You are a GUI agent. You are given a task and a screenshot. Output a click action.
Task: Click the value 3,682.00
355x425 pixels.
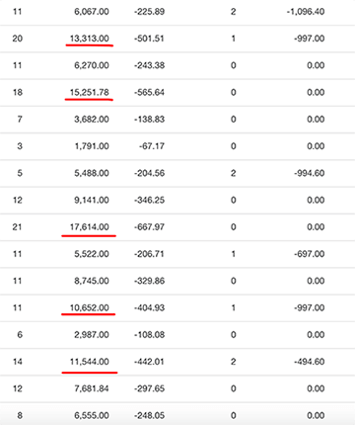pyautogui.click(x=92, y=120)
